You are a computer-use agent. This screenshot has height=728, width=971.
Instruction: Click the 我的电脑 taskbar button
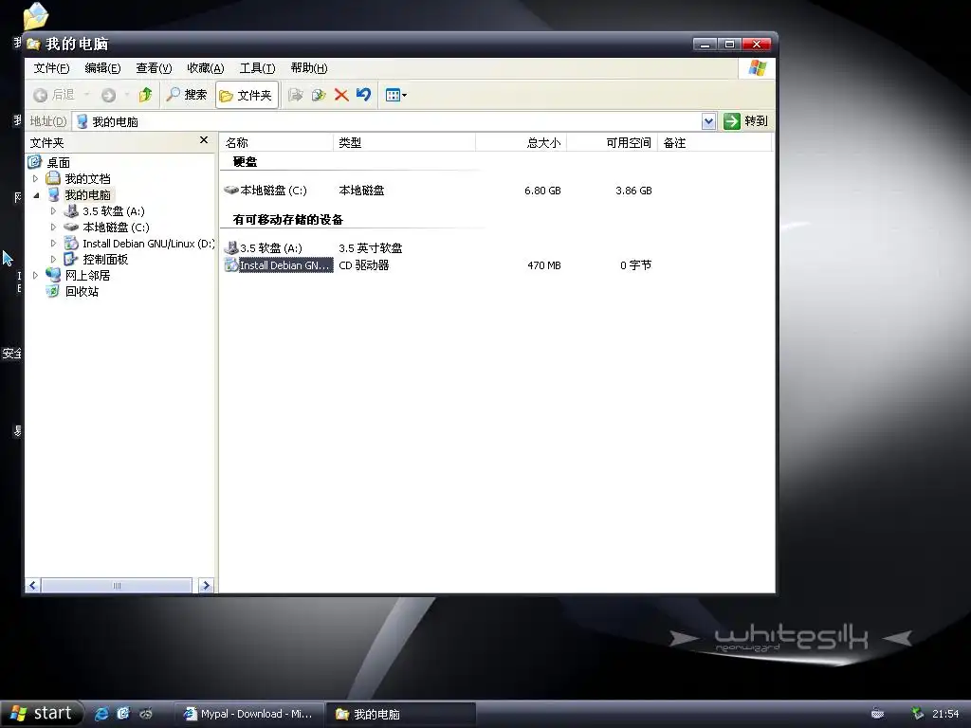[401, 714]
